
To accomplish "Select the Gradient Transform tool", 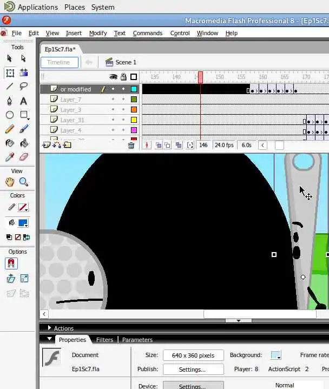I will click(x=24, y=72).
